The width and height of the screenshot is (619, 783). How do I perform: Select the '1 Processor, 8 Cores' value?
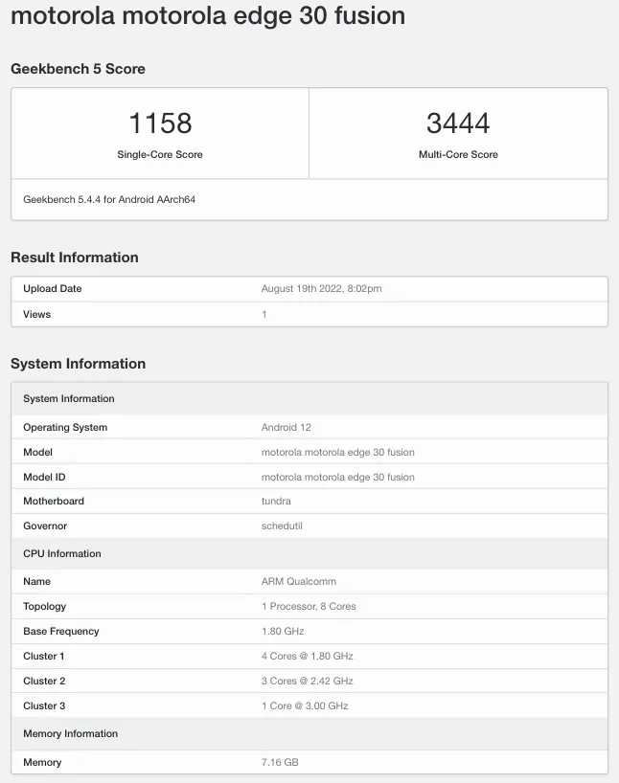(309, 607)
